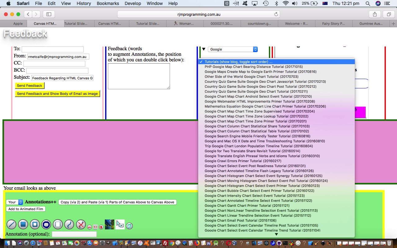
Task: Choose Other Side of the World Google Chart Tutorial
Action: 276,77
